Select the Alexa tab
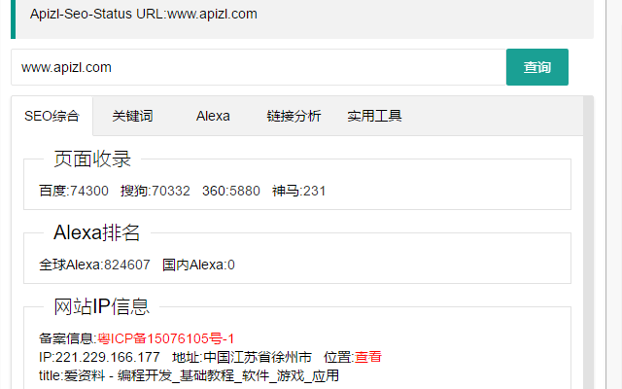The height and width of the screenshot is (389, 622). [x=213, y=116]
